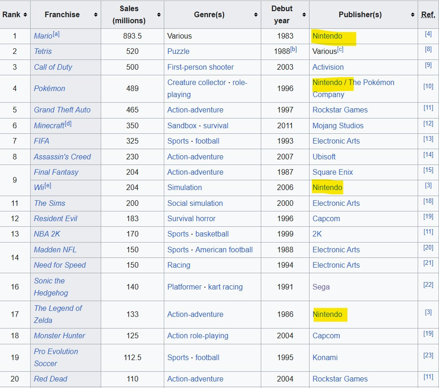Sort by Debut year arrows
This screenshot has height=388, width=439.
tap(304, 14)
